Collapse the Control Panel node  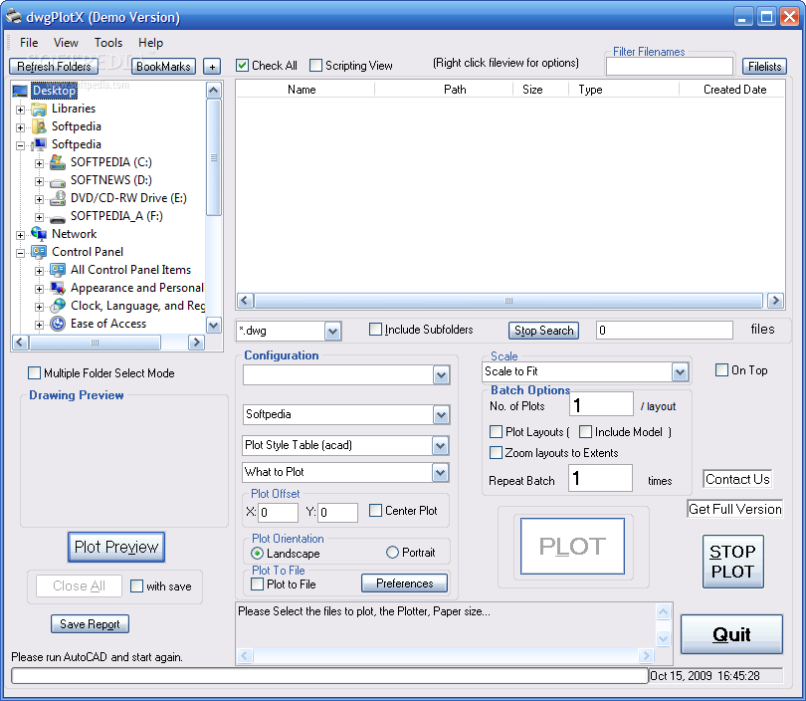tap(20, 253)
